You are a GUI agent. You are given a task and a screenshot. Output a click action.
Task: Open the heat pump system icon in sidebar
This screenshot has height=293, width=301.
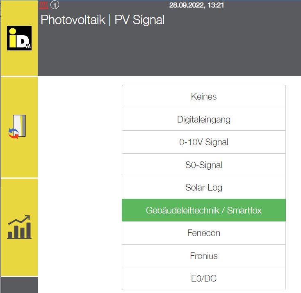[19, 127]
